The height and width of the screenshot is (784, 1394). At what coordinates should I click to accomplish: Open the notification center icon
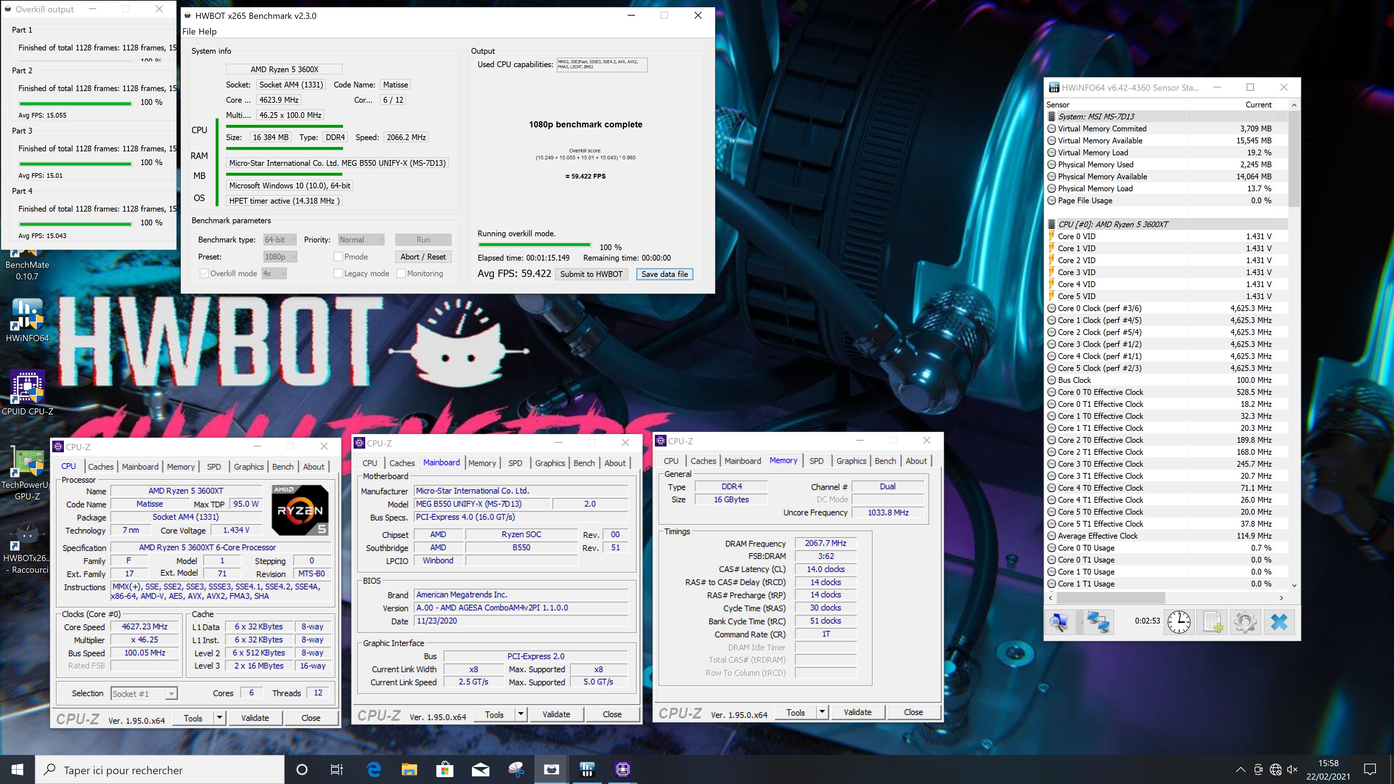pos(1370,769)
